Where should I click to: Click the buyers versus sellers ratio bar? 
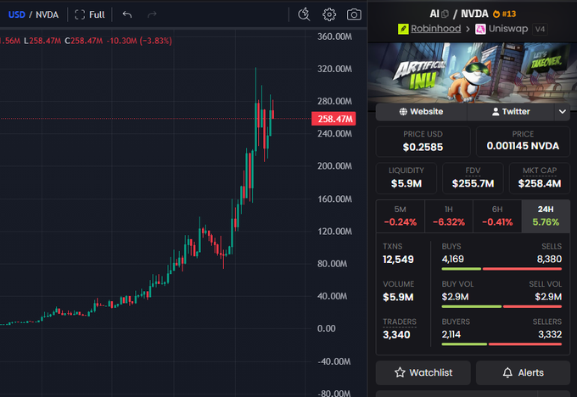(x=501, y=344)
